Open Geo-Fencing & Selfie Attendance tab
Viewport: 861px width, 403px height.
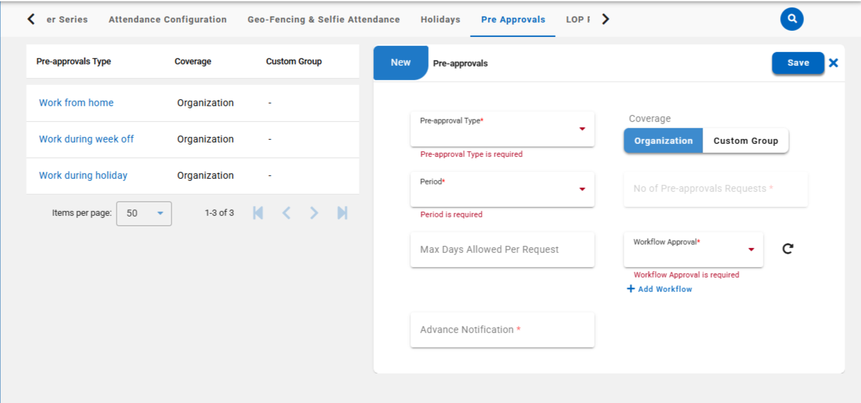[x=323, y=19]
